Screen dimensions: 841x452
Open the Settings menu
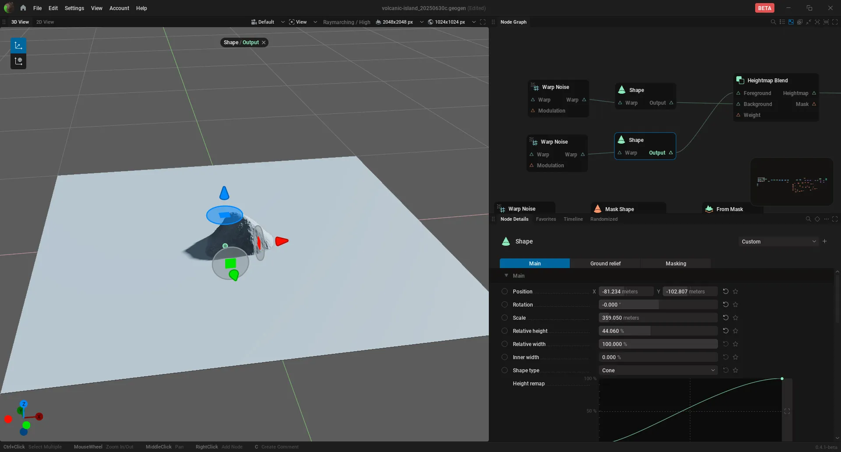74,8
